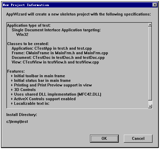This screenshot has height=149, width=160.
Task: Select the CTestApp application class line
Action: tap(52, 49)
